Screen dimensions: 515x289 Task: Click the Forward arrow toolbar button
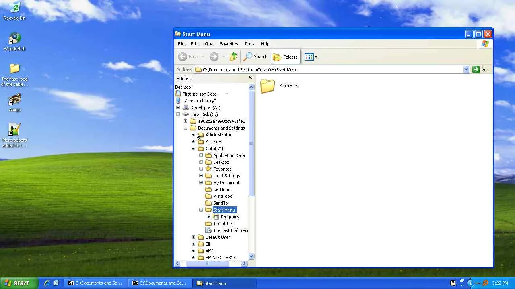coord(214,57)
